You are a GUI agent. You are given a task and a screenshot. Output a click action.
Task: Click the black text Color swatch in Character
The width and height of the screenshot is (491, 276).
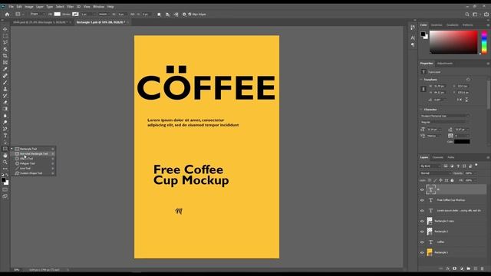pyautogui.click(x=462, y=141)
